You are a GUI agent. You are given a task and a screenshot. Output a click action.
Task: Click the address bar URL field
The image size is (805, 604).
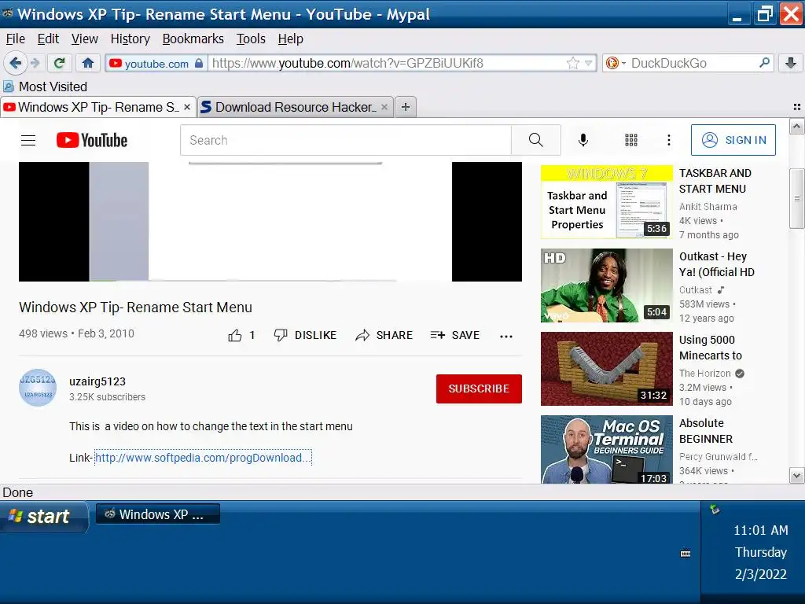pyautogui.click(x=388, y=63)
